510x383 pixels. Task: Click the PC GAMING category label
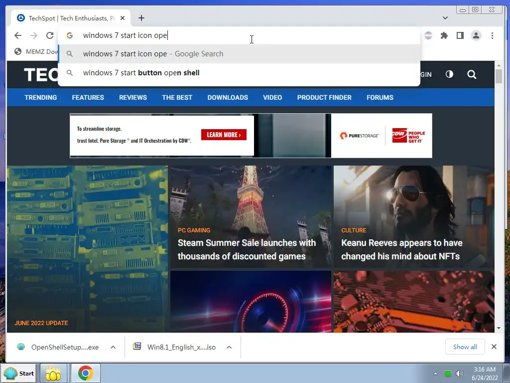[x=194, y=230]
